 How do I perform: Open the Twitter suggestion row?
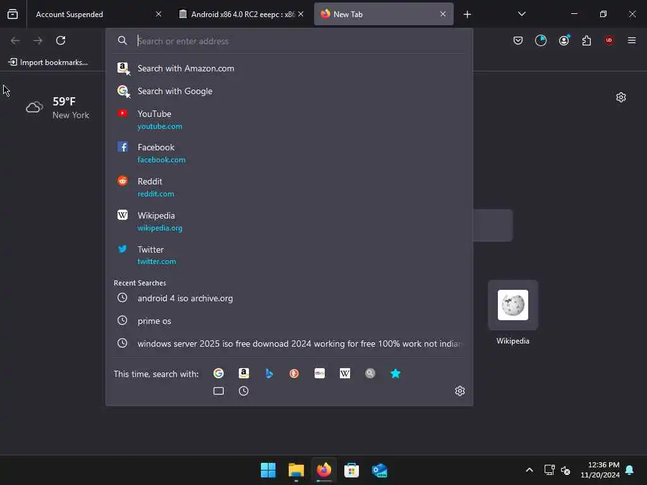pos(289,255)
